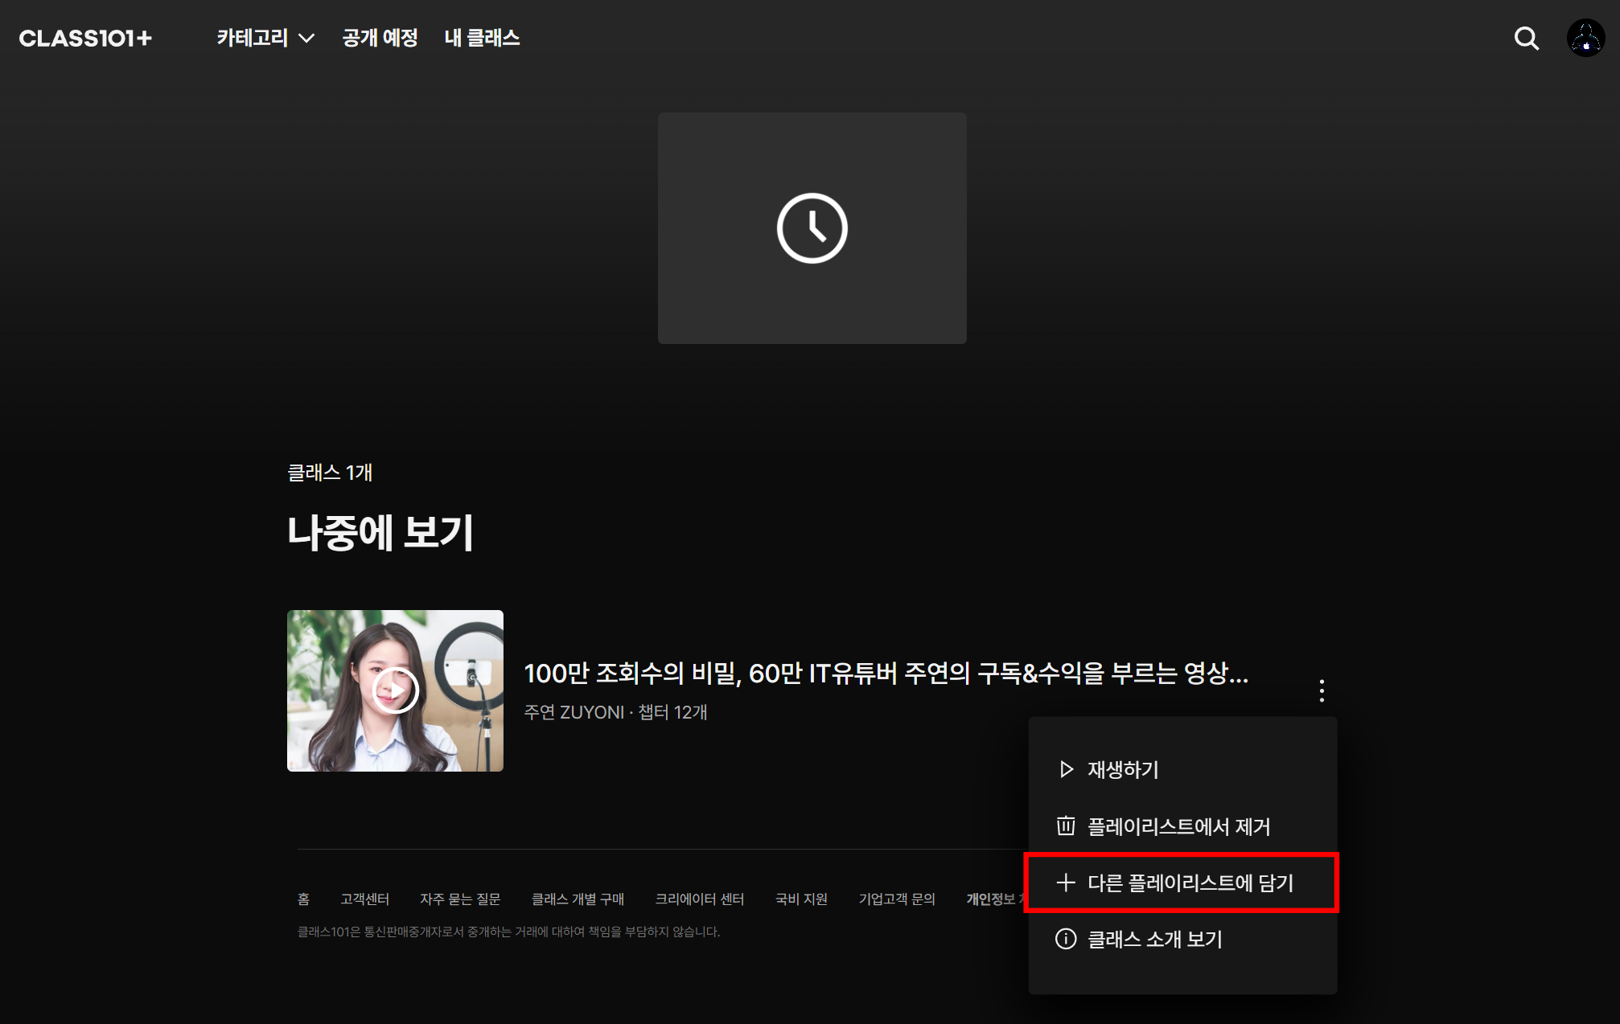The height and width of the screenshot is (1024, 1620).
Task: Choose 플레이리스트에서 제거 menu option
Action: coord(1178,826)
